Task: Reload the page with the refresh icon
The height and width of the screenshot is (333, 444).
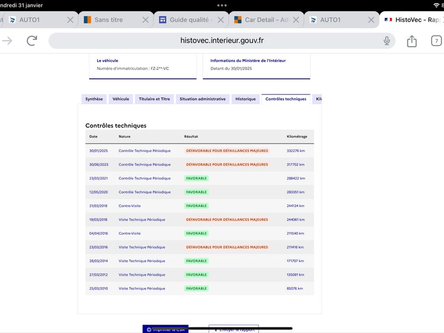Action: click(x=32, y=41)
